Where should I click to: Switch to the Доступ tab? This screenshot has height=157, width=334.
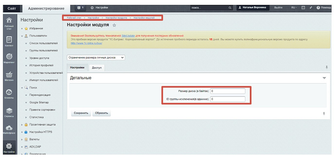click(x=97, y=68)
